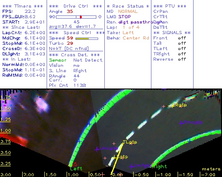Click the yellow TLgtp marker cross

pos(123,142)
